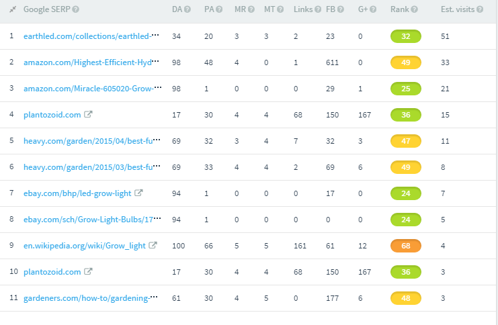Click Est. visits value 33 in amazon row 2
This screenshot has width=498, height=325.
tap(445, 62)
